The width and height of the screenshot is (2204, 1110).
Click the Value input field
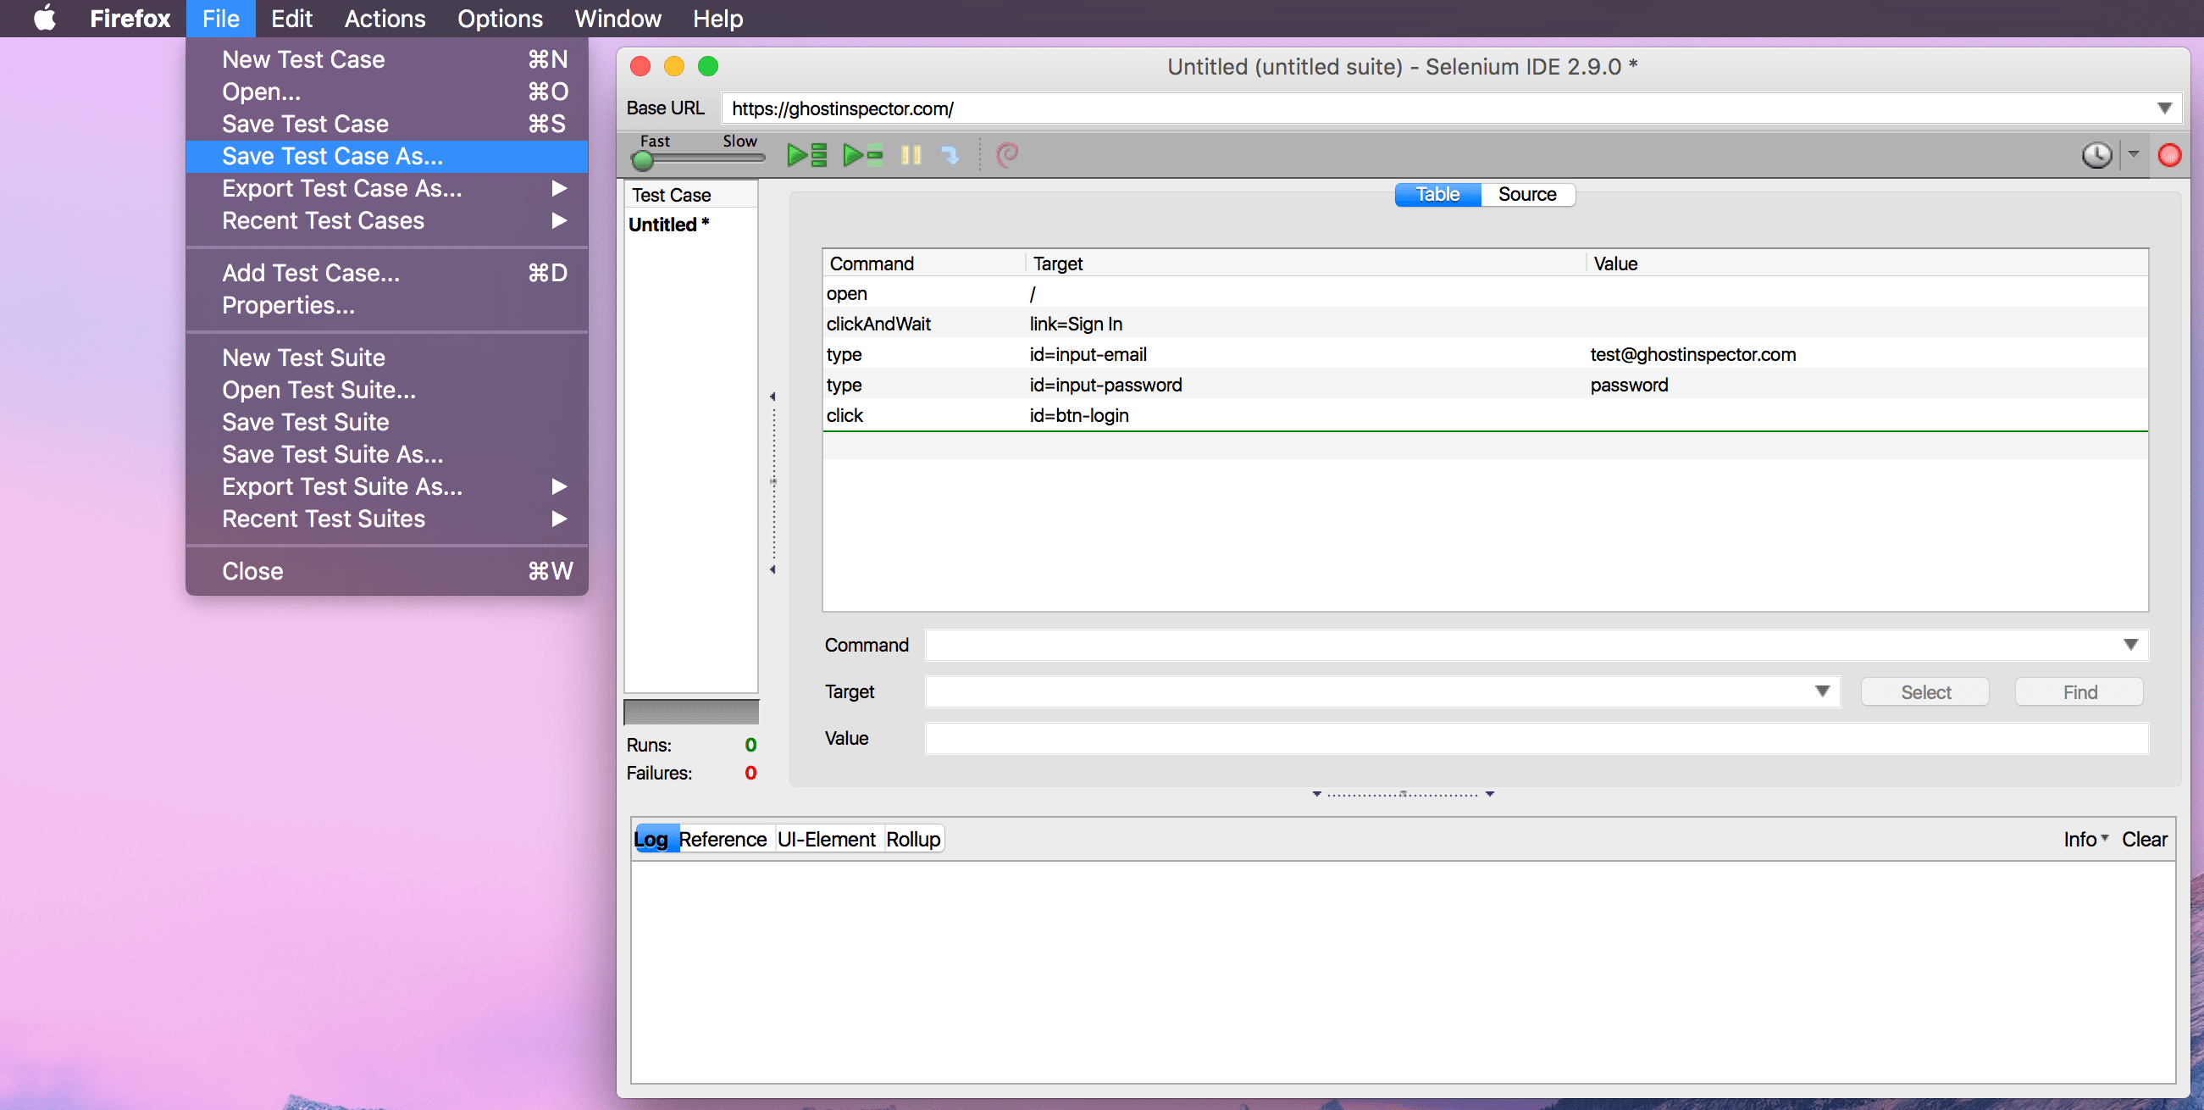click(1537, 739)
